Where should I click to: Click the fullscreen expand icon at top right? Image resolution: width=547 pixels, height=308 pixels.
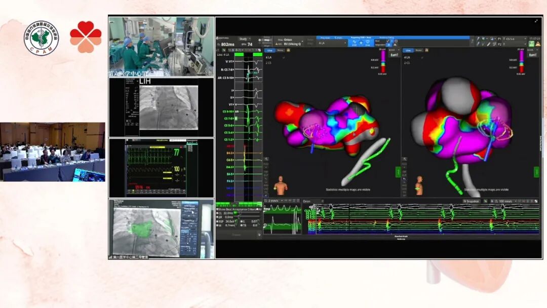tap(536, 21)
